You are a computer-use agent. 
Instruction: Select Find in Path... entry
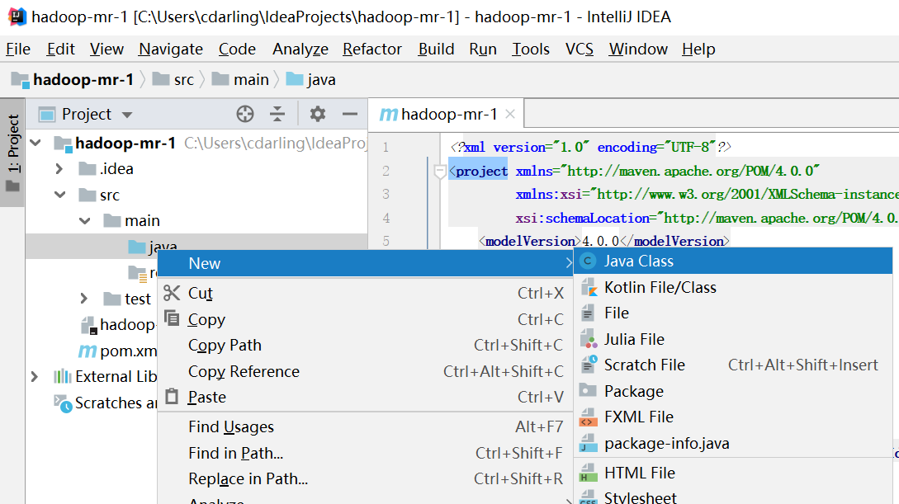(x=366, y=453)
